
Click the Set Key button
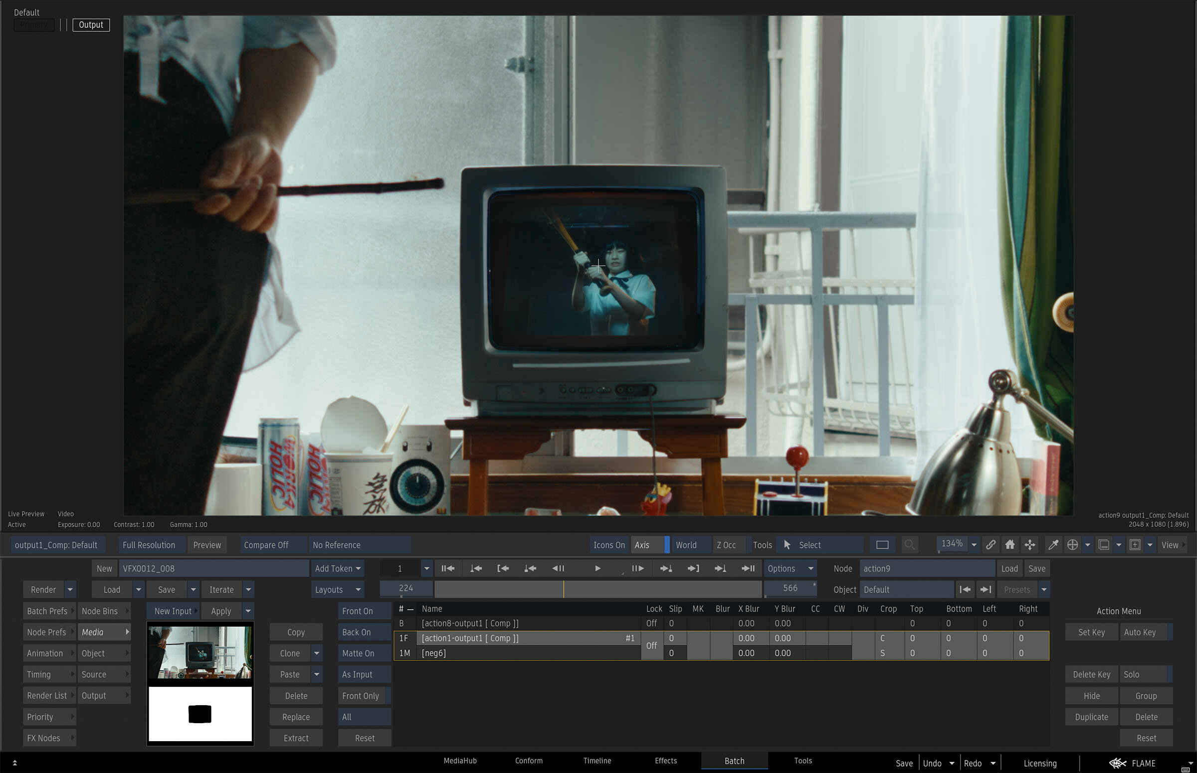(1091, 632)
